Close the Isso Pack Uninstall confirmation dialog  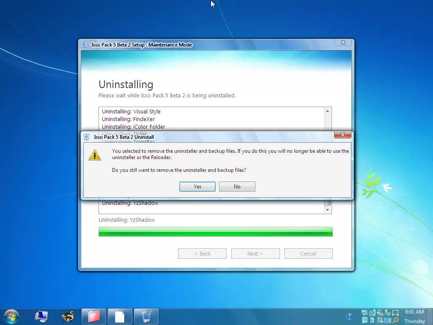343,135
